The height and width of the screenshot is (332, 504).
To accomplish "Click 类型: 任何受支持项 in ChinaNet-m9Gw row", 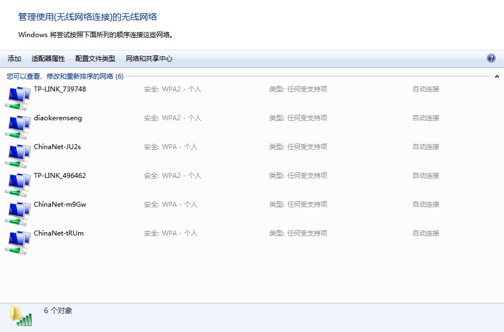I will (298, 204).
